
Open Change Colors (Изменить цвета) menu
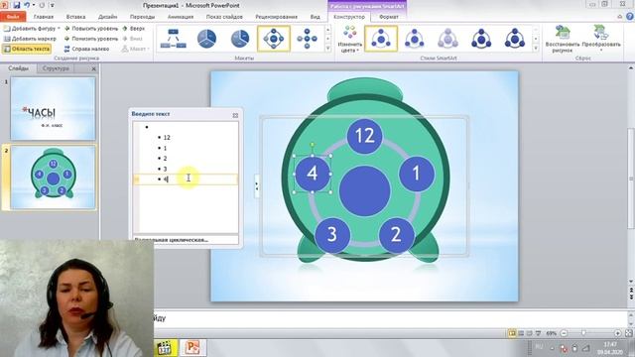pos(349,39)
